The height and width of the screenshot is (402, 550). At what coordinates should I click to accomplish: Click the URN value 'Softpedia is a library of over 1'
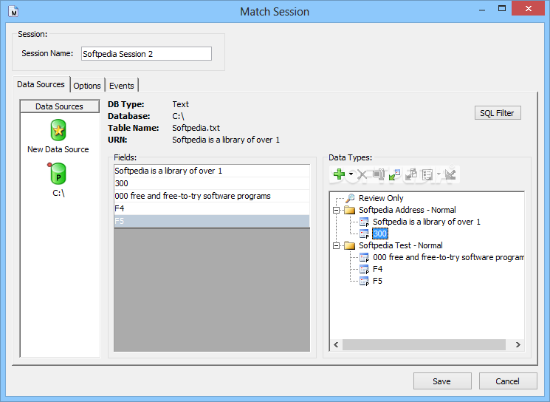click(x=226, y=140)
